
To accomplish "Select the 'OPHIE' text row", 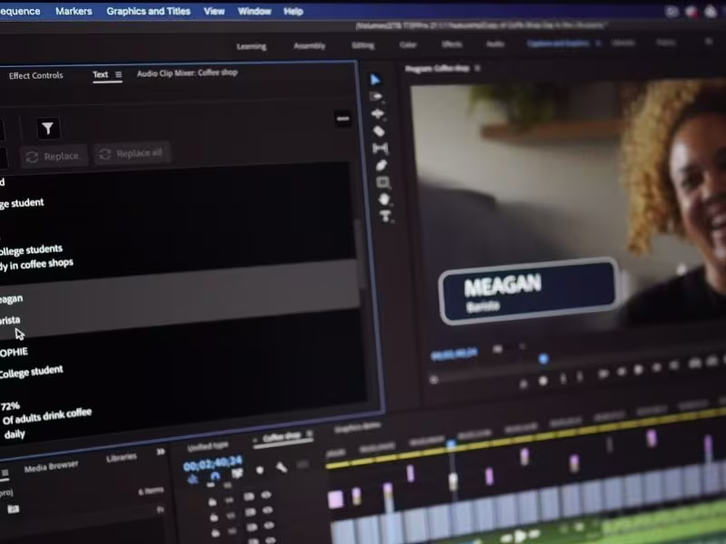I will 14,353.
